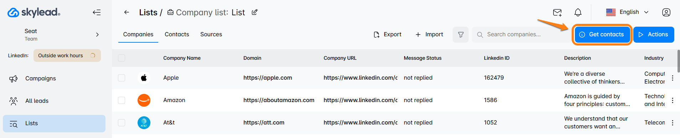Click the Apple company logo

[x=144, y=78]
